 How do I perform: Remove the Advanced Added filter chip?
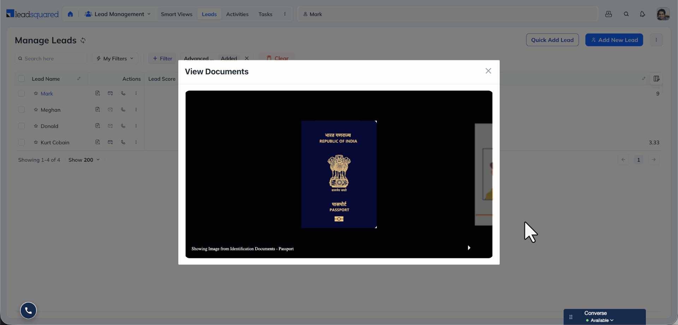[247, 59]
